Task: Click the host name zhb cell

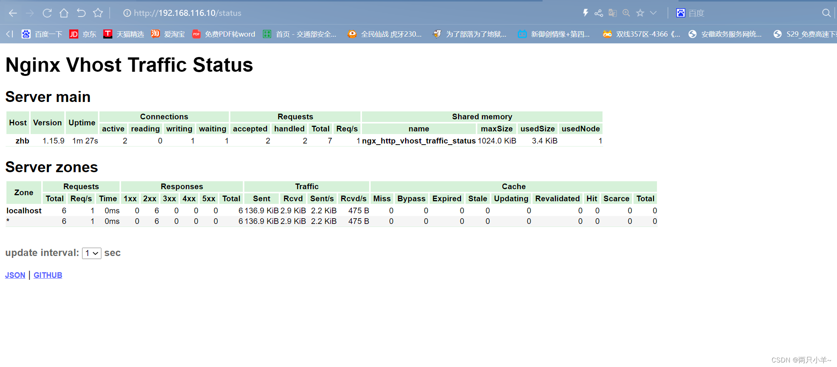Action: point(22,141)
